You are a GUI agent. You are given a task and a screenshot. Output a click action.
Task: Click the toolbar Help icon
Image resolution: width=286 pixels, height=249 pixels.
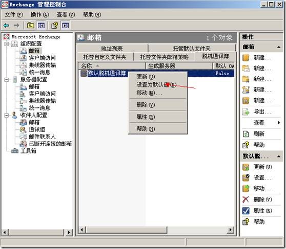[54, 25]
